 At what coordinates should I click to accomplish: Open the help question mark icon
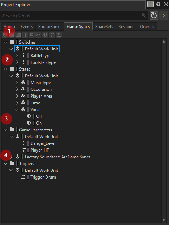(158, 4)
